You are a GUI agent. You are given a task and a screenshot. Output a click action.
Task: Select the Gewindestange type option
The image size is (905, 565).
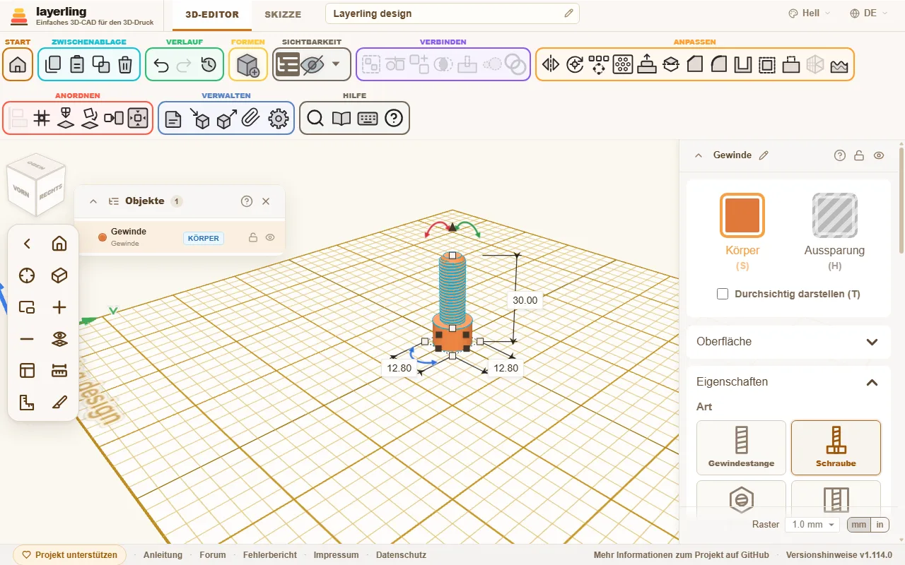(x=741, y=448)
